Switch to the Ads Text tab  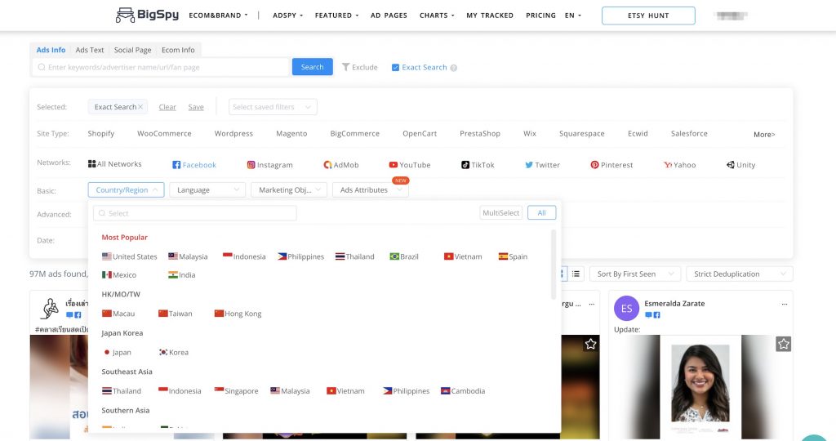point(90,50)
